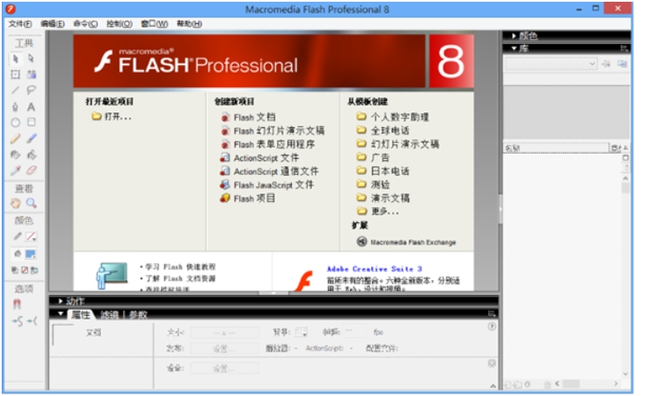Create a Flash 项目
The image size is (655, 396).
[248, 198]
